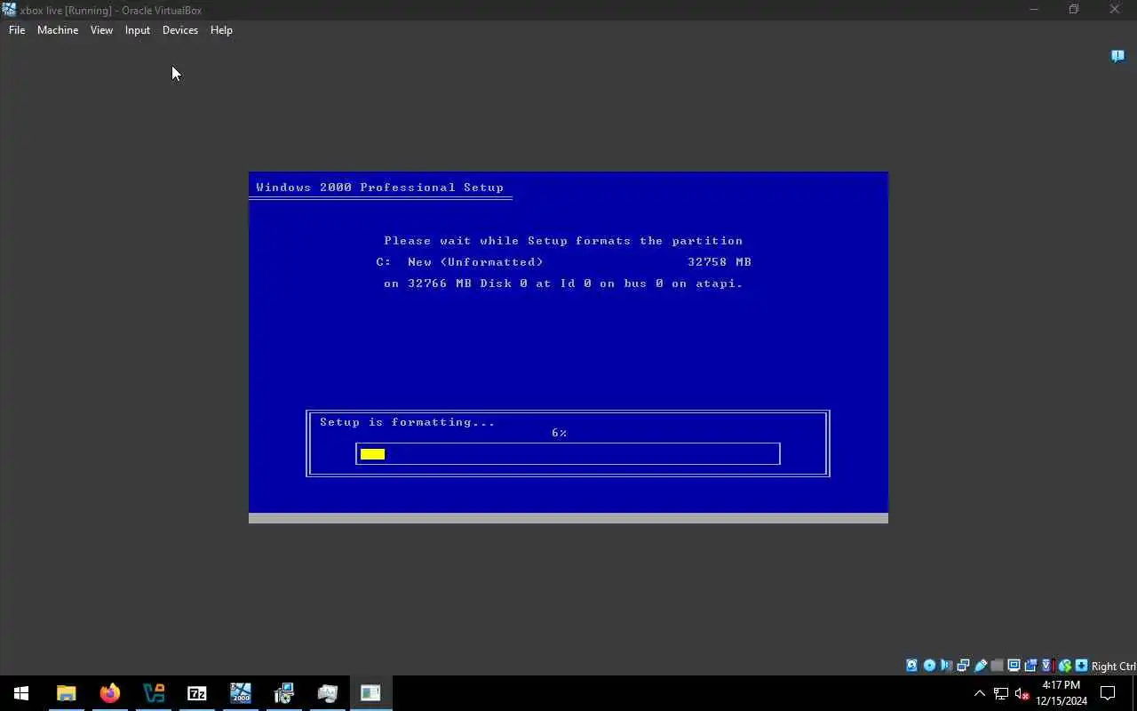Click the 6% progress percentage text

[559, 433]
